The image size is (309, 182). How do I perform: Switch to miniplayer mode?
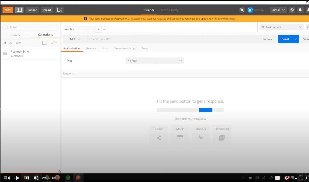296,178
